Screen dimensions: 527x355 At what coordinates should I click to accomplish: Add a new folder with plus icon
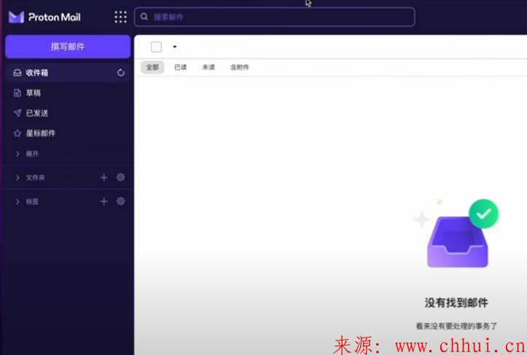(104, 178)
